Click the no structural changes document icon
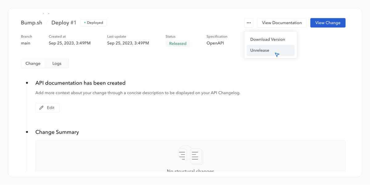This screenshot has width=370, height=185. (x=190, y=155)
